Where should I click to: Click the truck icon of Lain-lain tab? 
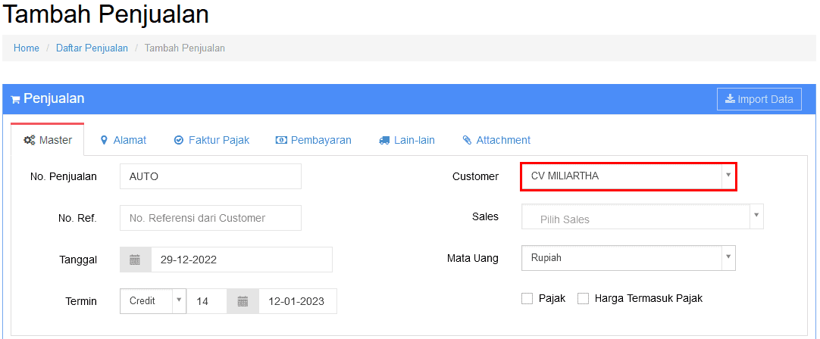coord(384,140)
